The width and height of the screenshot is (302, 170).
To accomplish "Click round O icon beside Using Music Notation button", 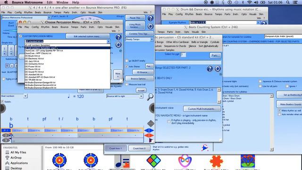I will (151, 26).
